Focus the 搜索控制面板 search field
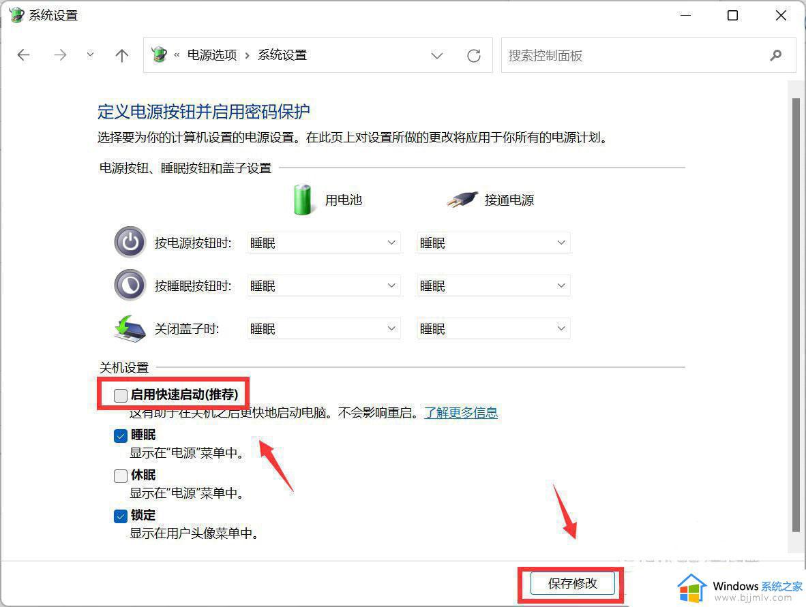Image resolution: width=806 pixels, height=607 pixels. [x=648, y=55]
